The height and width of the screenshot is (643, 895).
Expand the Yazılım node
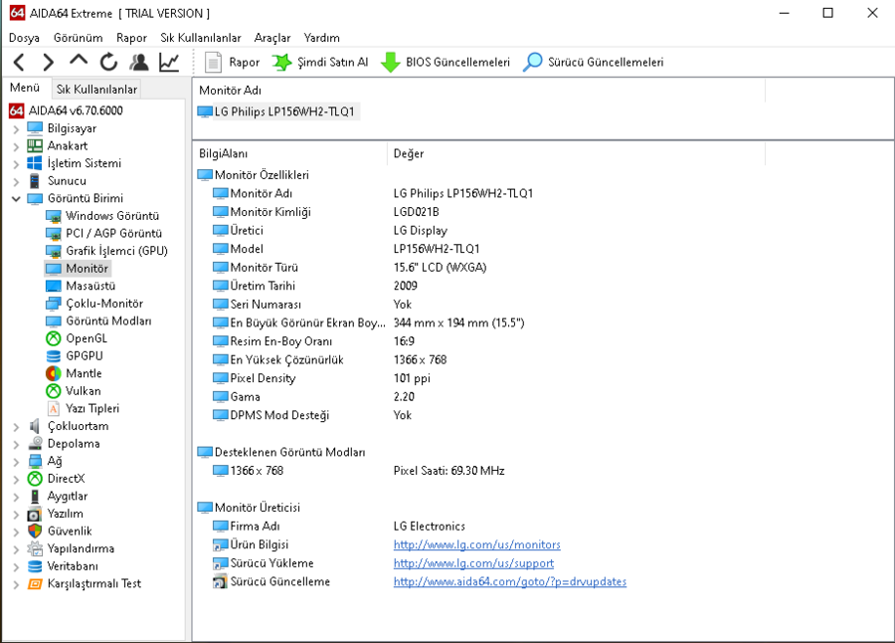click(16, 515)
